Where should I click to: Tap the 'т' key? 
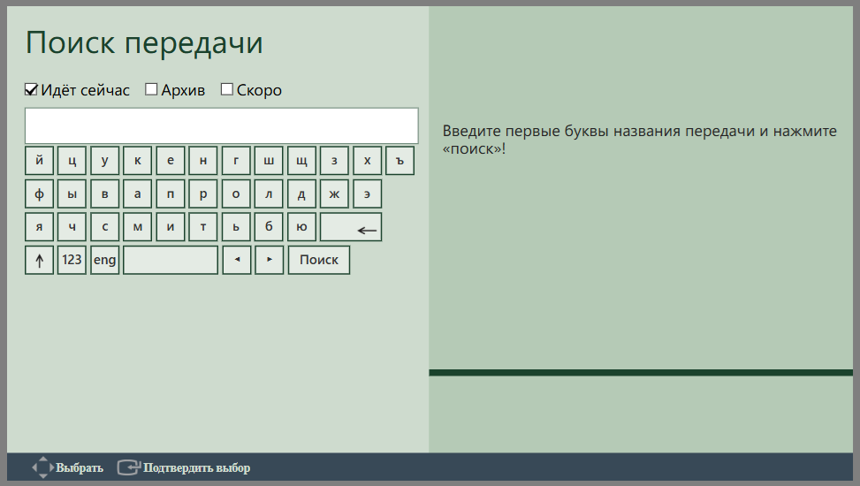(x=203, y=226)
